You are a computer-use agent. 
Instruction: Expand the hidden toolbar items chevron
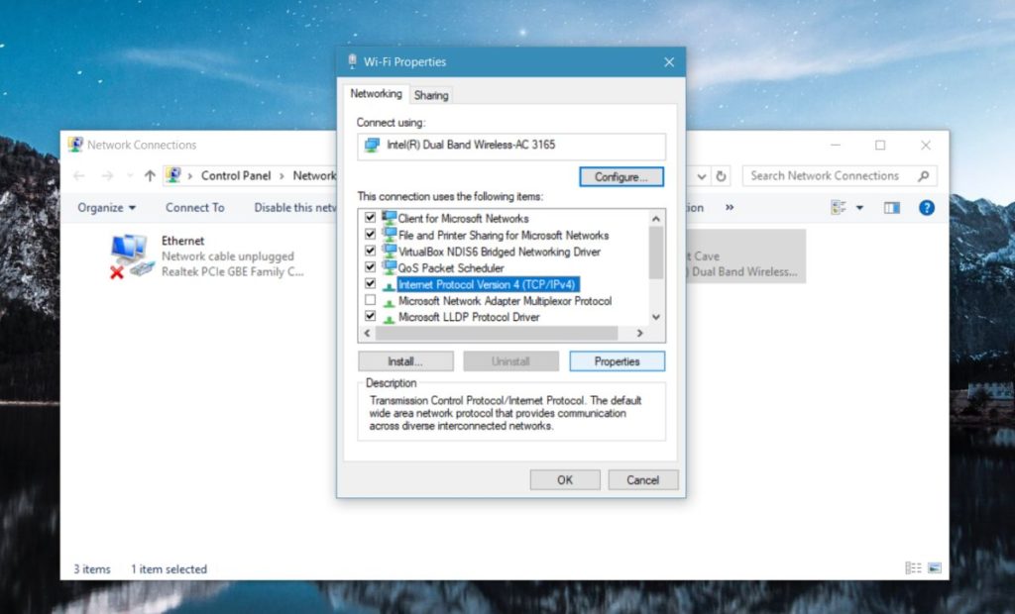731,208
